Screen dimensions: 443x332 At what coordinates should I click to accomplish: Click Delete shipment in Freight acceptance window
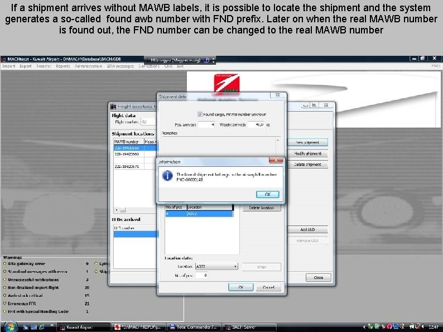coord(307,164)
